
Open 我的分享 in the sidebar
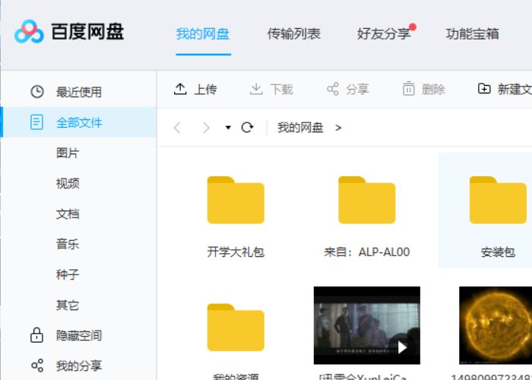[79, 366]
